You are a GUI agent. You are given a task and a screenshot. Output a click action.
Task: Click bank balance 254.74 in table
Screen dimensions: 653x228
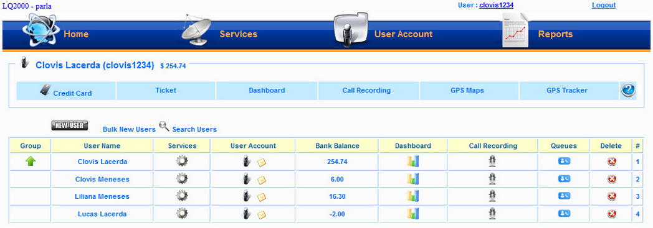337,162
